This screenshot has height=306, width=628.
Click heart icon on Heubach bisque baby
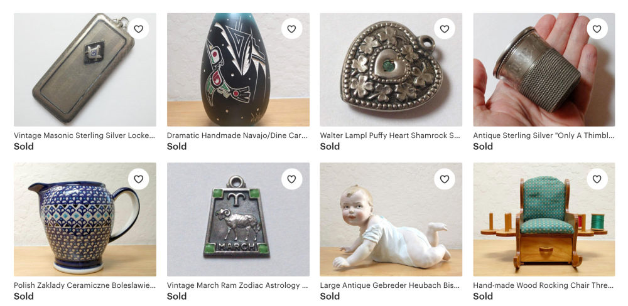coord(445,179)
